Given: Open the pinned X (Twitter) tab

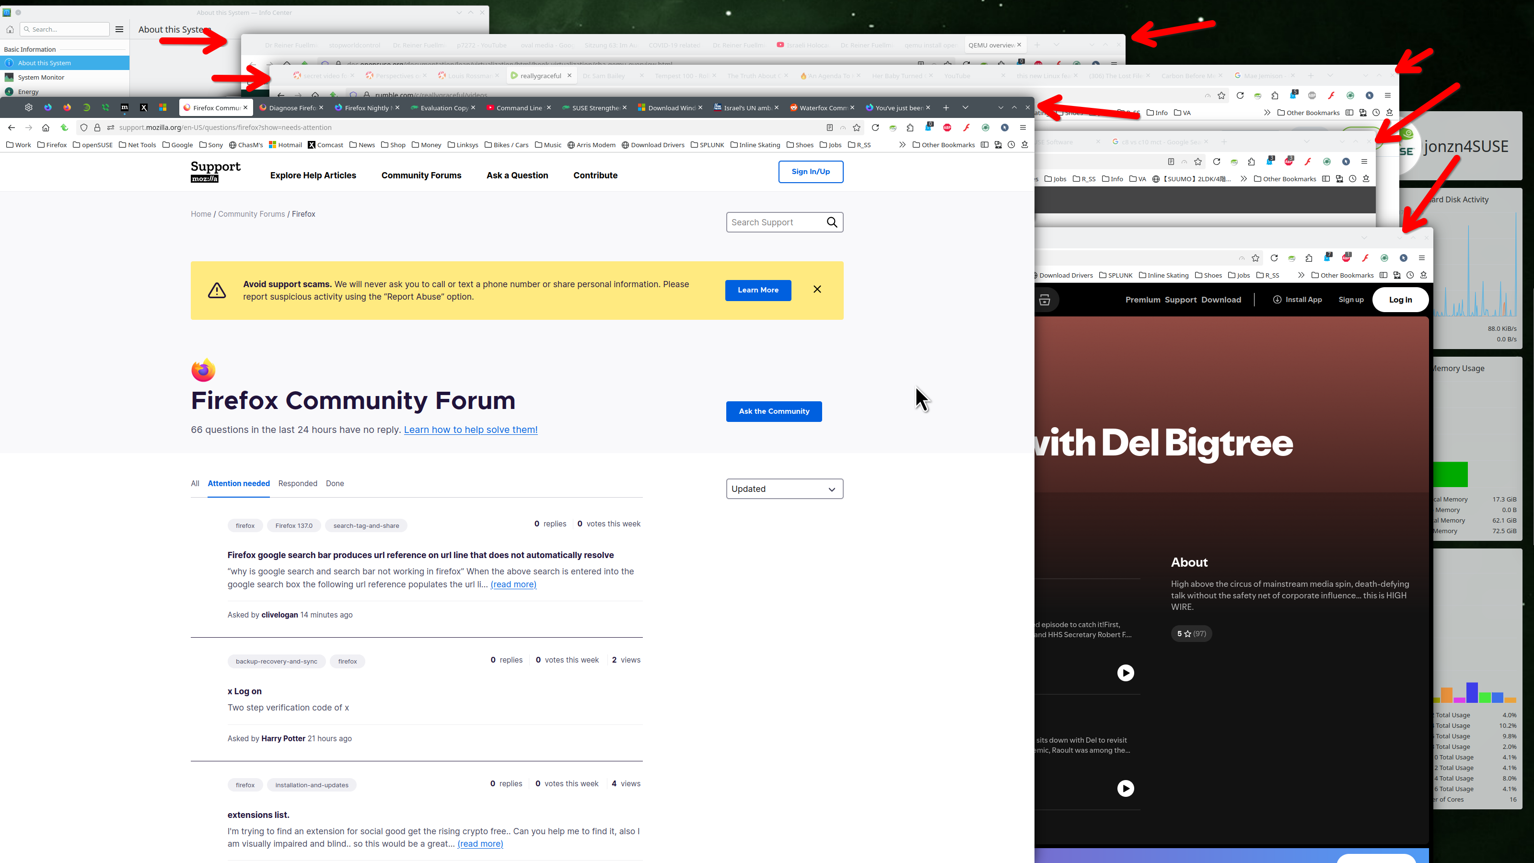Looking at the screenshot, I should 143,108.
